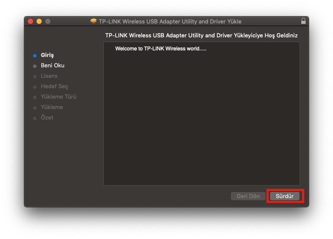The image size is (333, 239).
Task: Select the Beni Oku step
Action: pyautogui.click(x=53, y=66)
